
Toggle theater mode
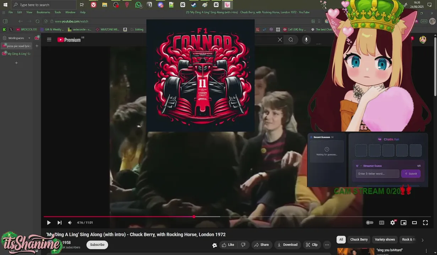pyautogui.click(x=414, y=223)
